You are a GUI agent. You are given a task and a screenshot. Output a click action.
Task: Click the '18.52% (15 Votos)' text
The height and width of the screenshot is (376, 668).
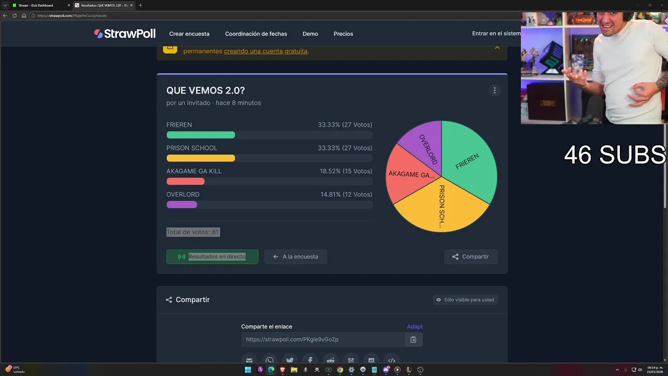pyautogui.click(x=346, y=171)
